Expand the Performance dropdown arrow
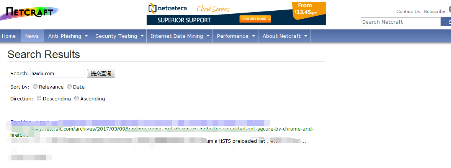 coord(253,36)
